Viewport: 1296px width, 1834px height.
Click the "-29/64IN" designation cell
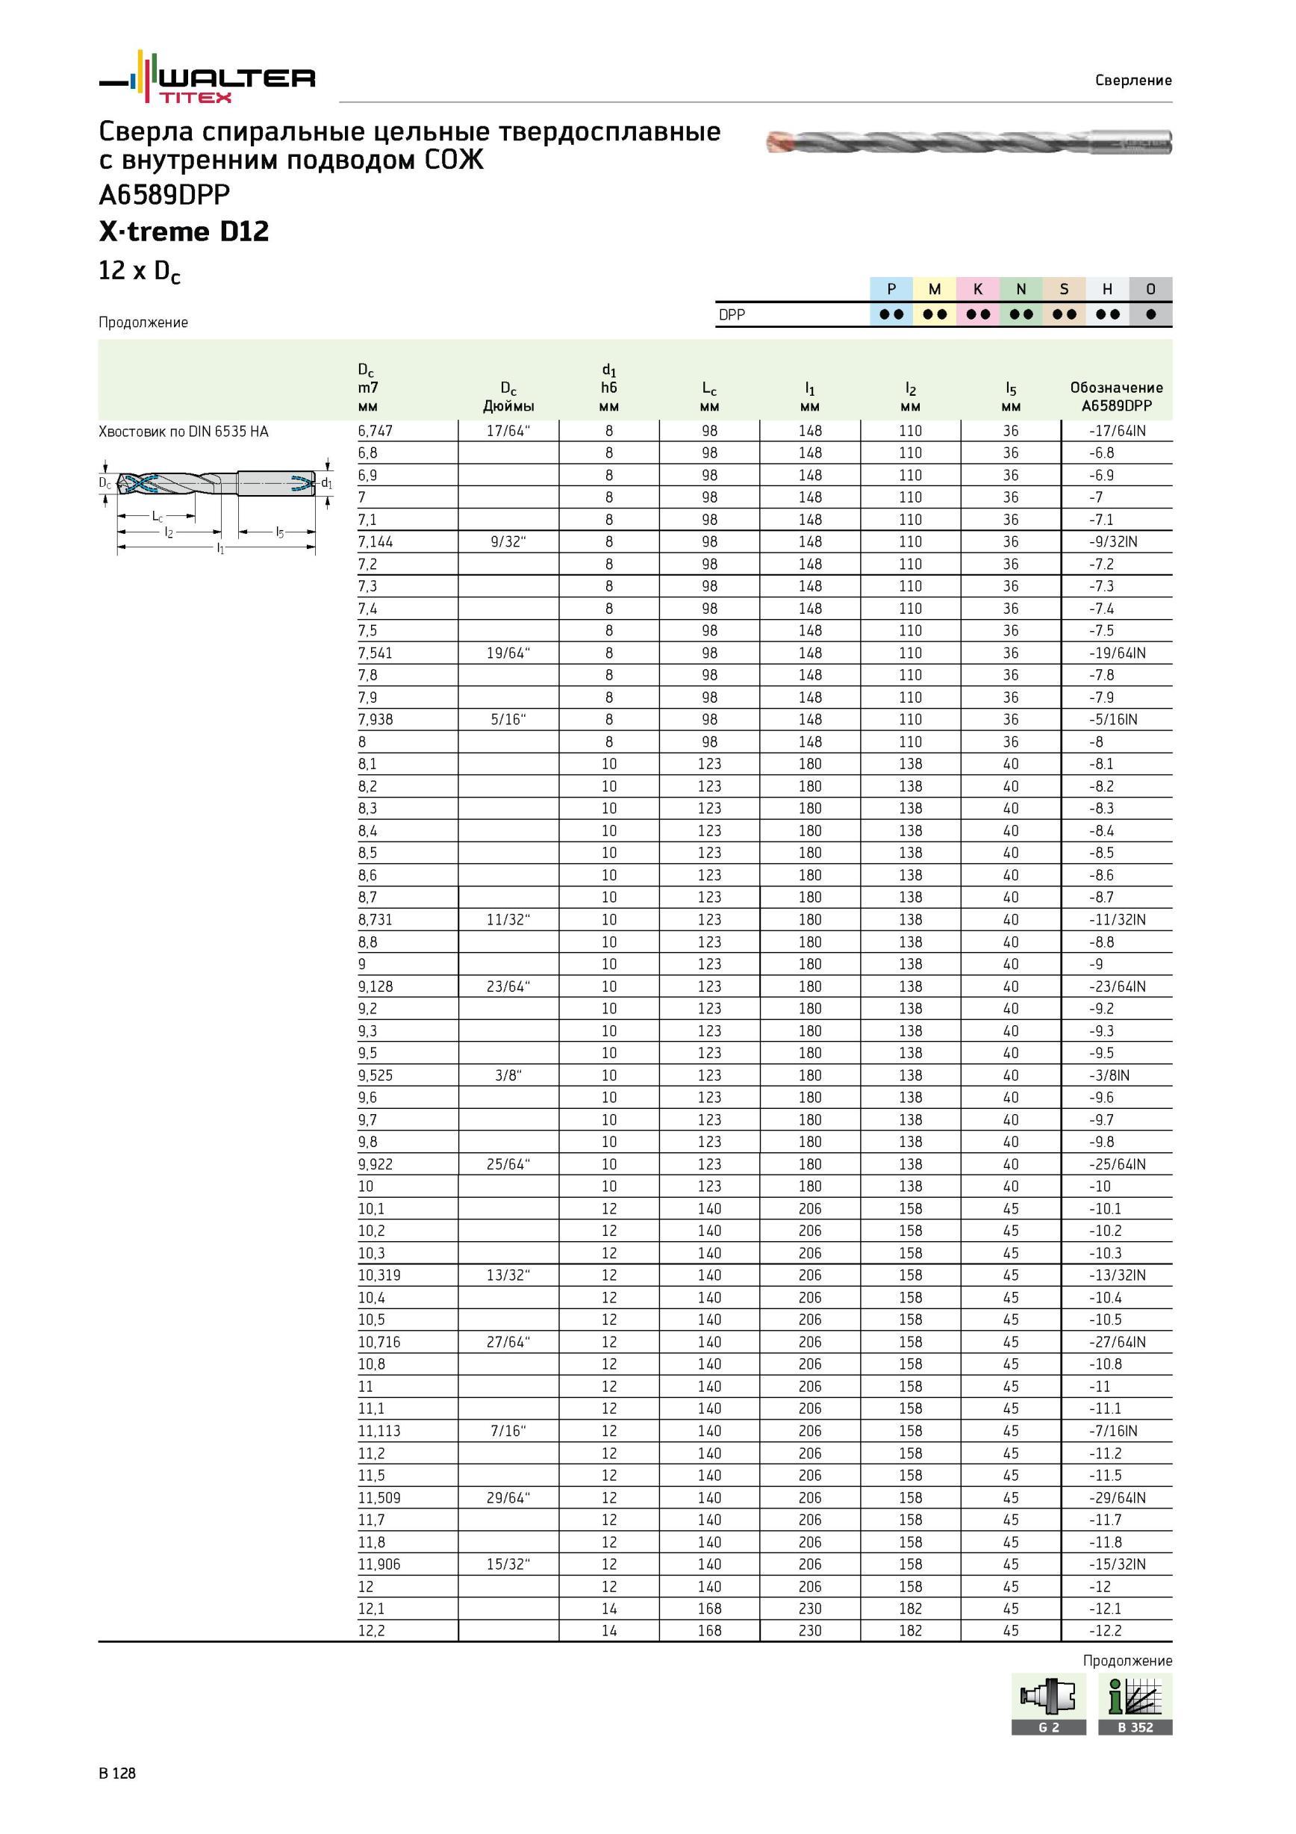pyautogui.click(x=1117, y=1499)
